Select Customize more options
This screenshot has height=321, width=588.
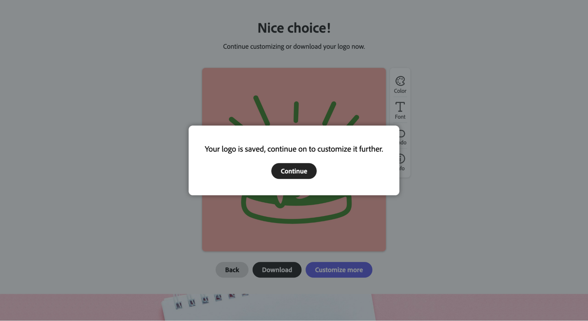click(339, 270)
